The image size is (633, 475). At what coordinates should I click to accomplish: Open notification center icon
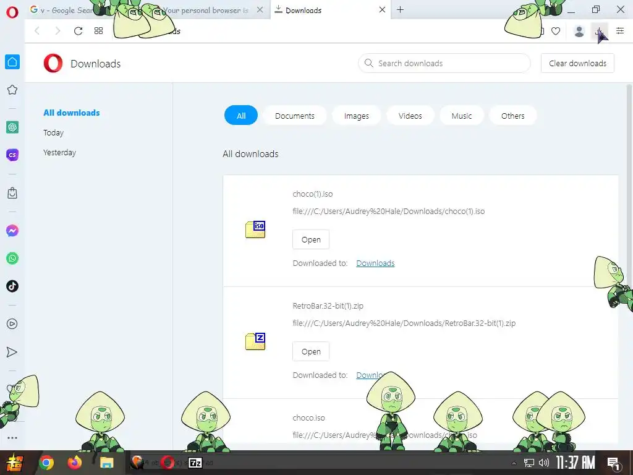[613, 463]
